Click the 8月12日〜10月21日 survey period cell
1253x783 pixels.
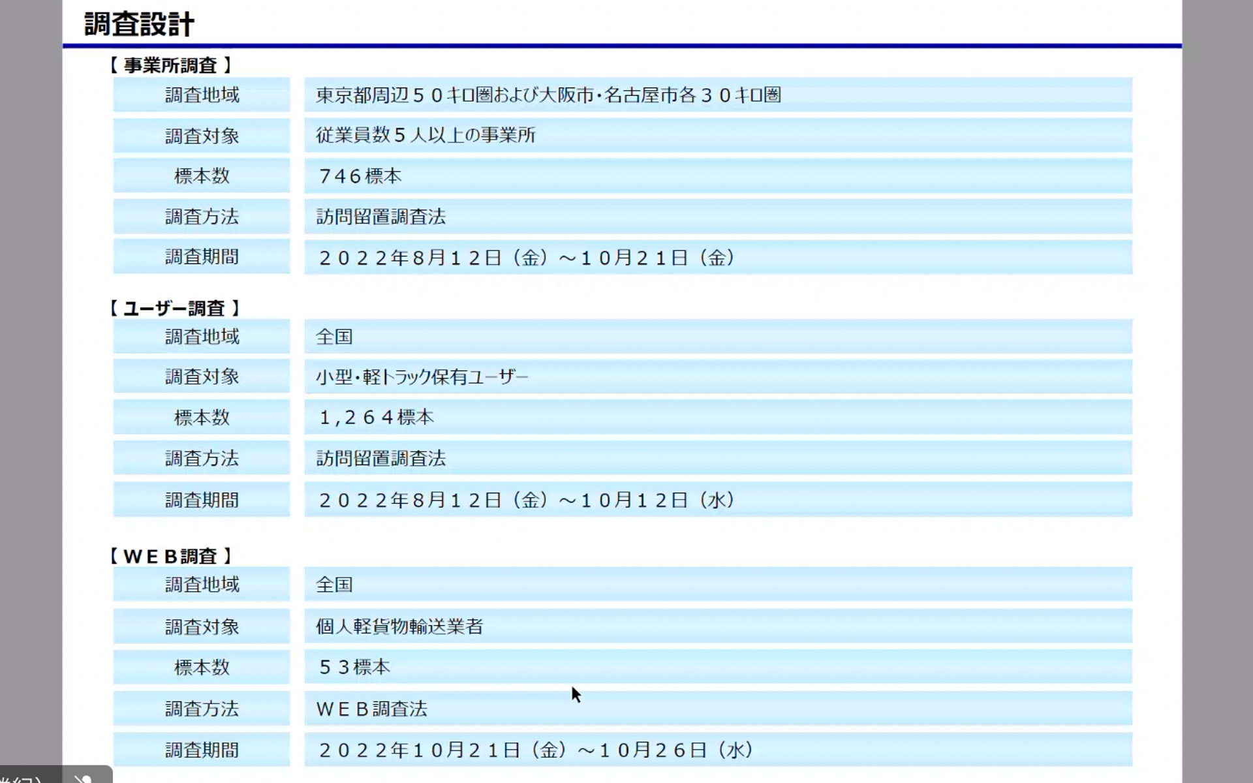pos(527,258)
